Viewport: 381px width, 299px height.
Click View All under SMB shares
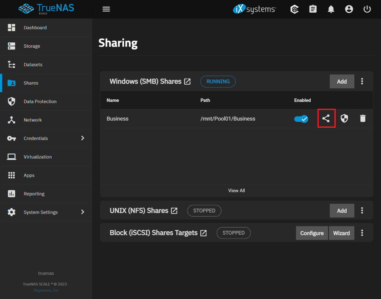(236, 190)
